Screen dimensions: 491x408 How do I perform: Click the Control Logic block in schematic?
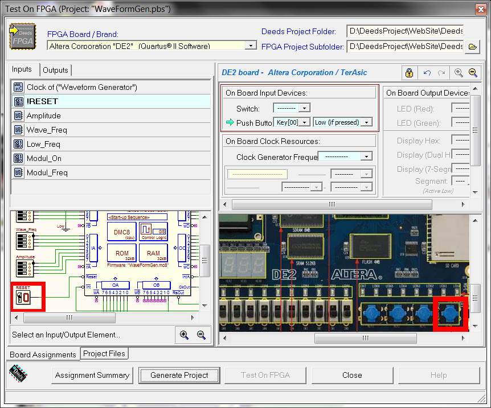point(153,232)
